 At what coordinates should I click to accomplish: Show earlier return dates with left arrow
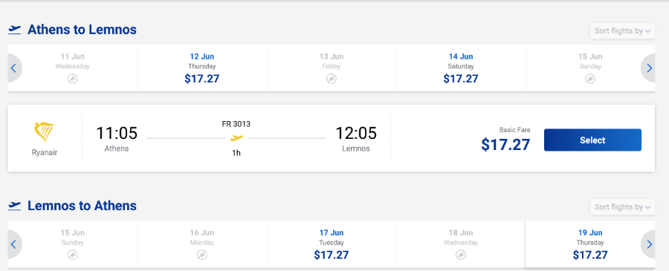[x=13, y=244]
